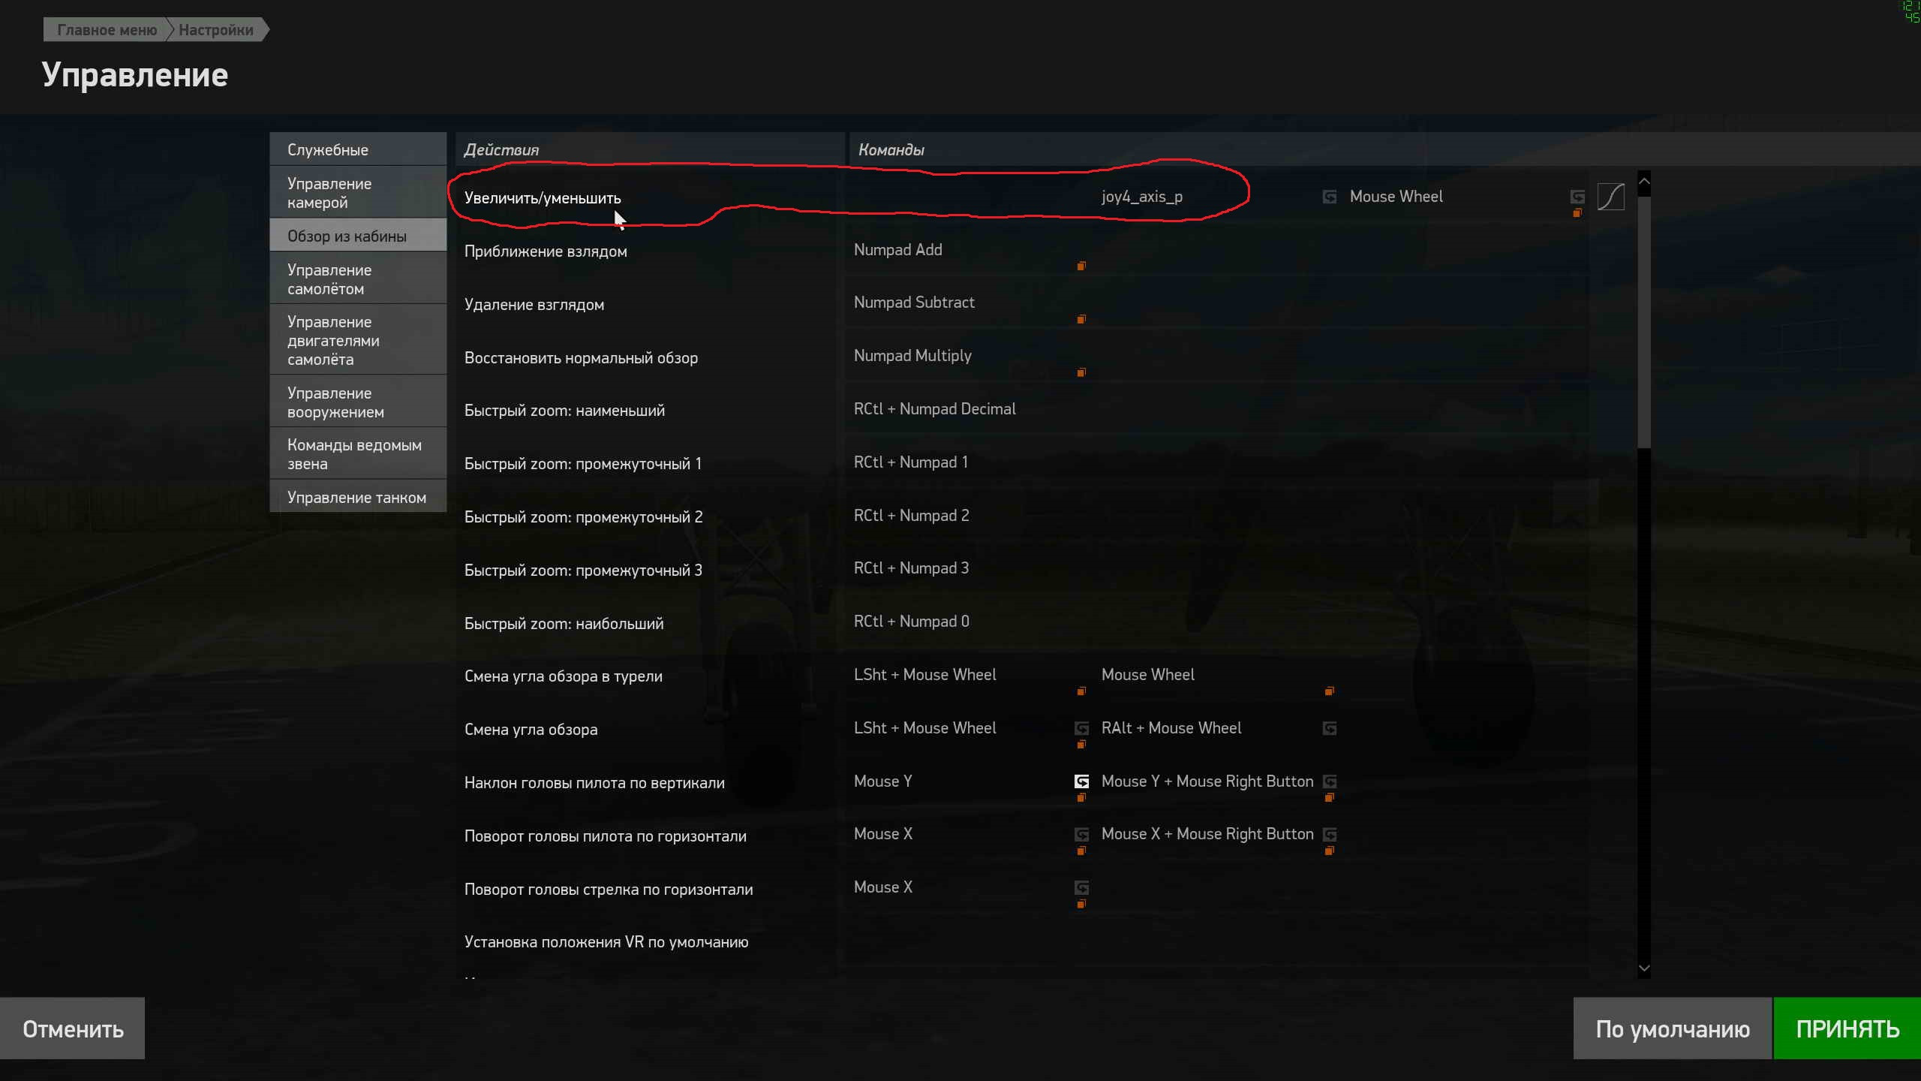Click the green ПРИНЯТЬ button
The image size is (1921, 1081).
1847,1028
